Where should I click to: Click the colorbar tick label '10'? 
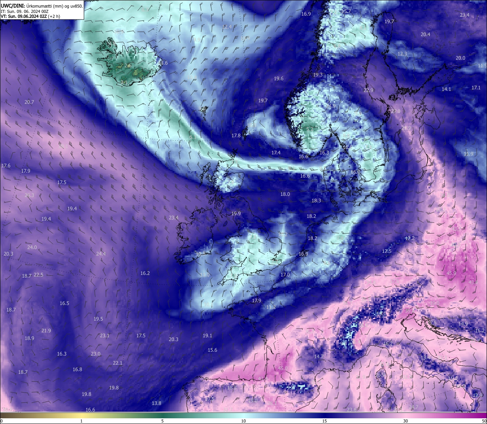[243, 421]
